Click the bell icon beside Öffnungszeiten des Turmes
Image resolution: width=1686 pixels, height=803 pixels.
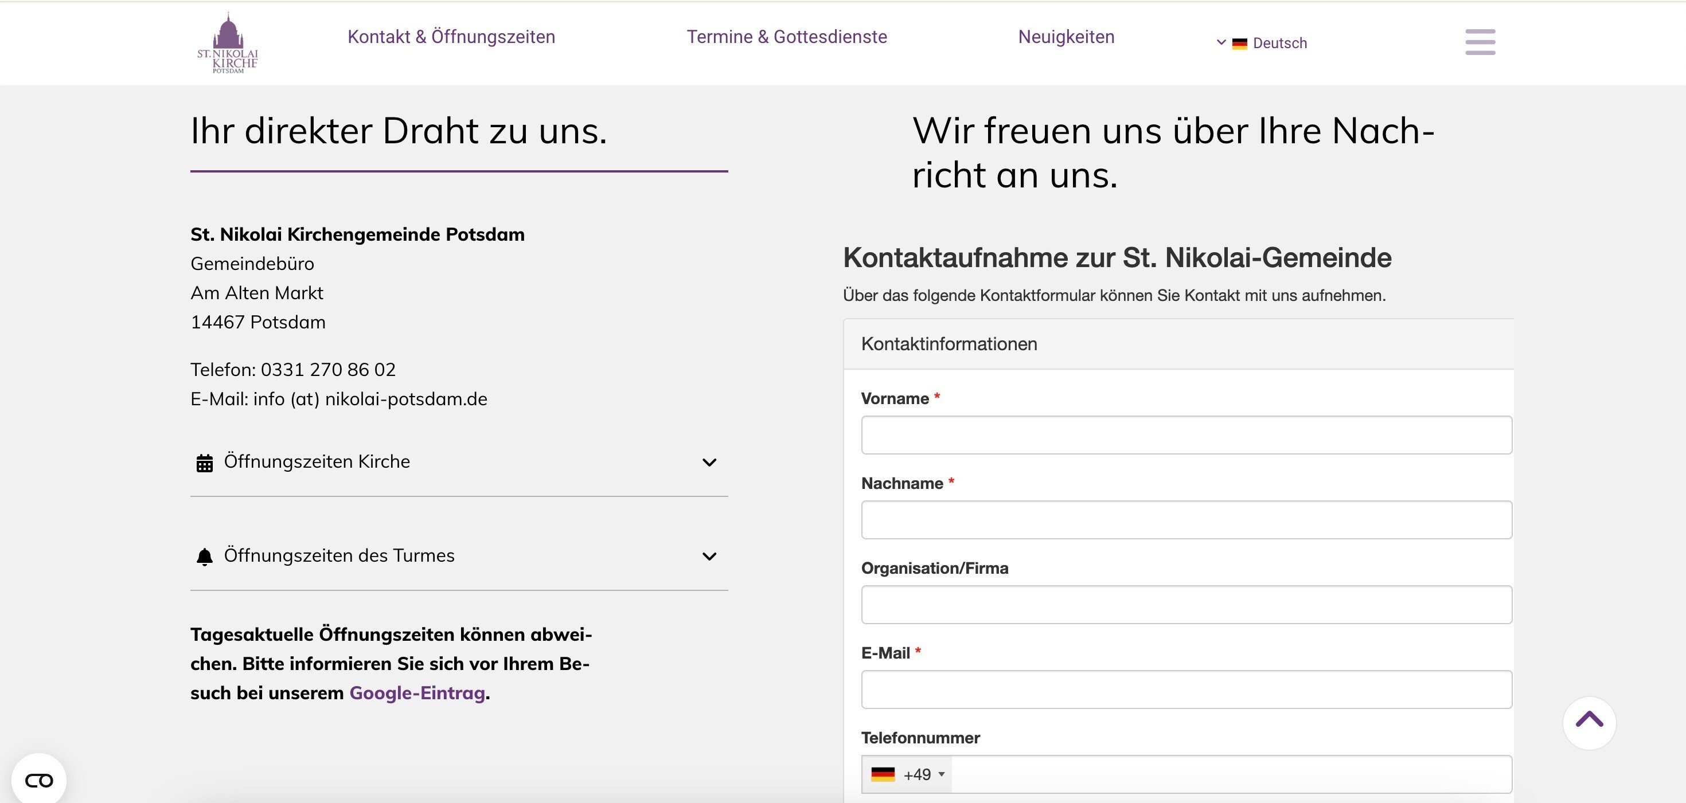(x=205, y=557)
